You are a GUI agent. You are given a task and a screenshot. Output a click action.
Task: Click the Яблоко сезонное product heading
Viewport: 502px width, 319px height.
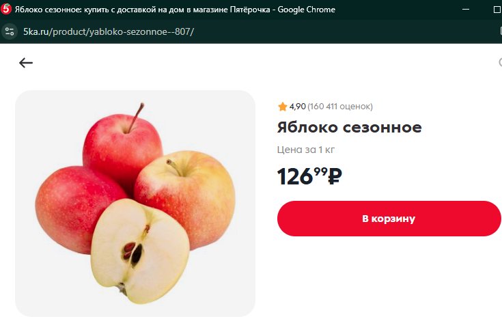click(349, 127)
